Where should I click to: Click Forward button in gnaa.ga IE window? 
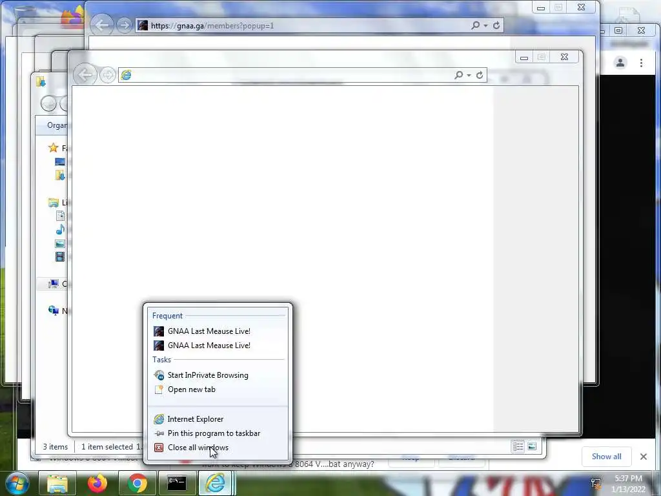[x=125, y=25]
